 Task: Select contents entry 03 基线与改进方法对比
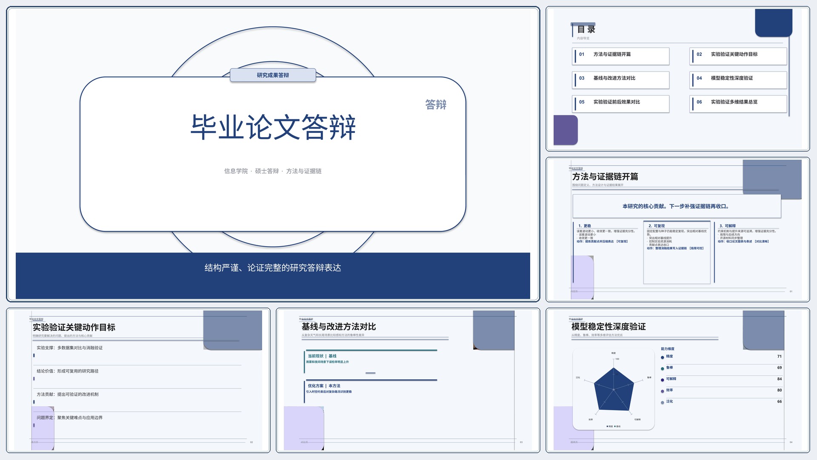tap(621, 80)
